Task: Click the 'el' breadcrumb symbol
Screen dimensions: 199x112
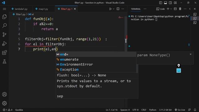Action: tap(31, 14)
